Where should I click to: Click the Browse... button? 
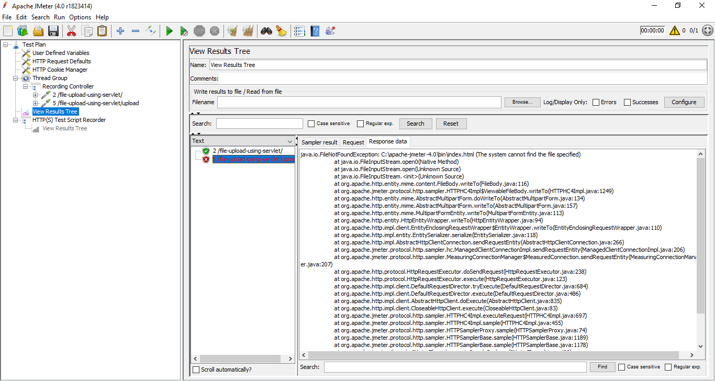(x=522, y=102)
